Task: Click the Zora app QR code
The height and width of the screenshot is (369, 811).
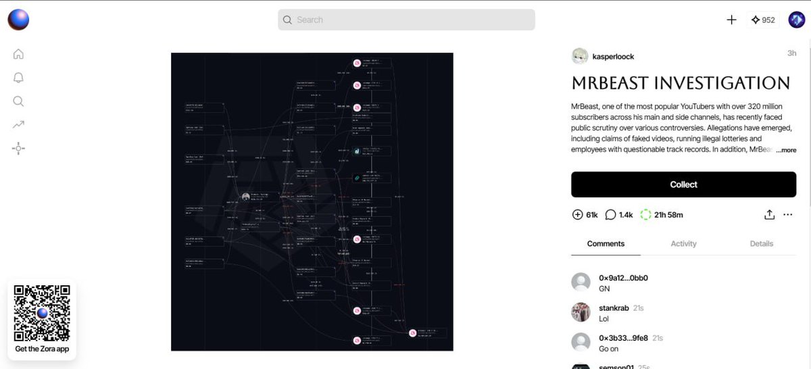Action: click(x=42, y=313)
